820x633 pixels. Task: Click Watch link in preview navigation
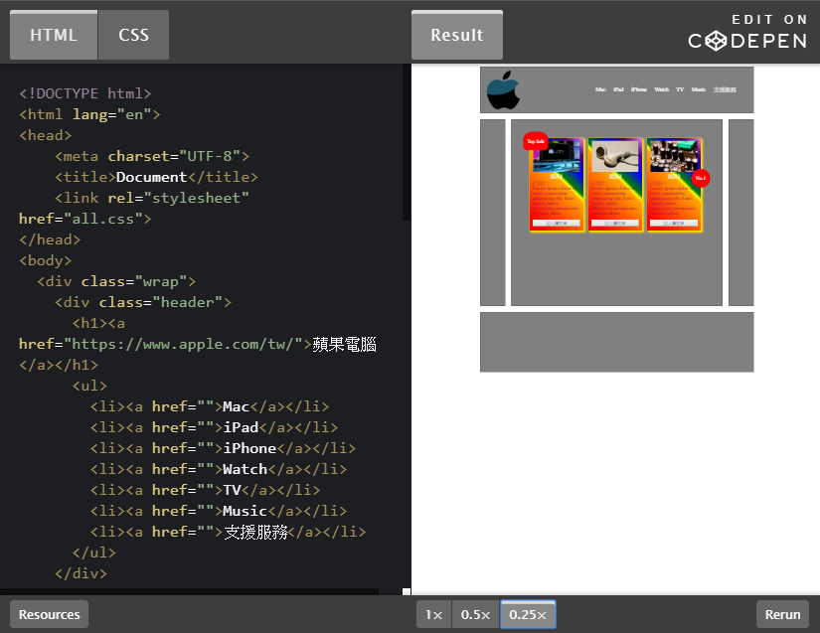(x=662, y=89)
